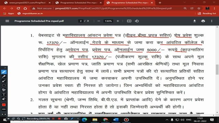Select the rectangle shape tool
Image resolution: width=219 pixels, height=123 pixels.
[x=4, y=85]
